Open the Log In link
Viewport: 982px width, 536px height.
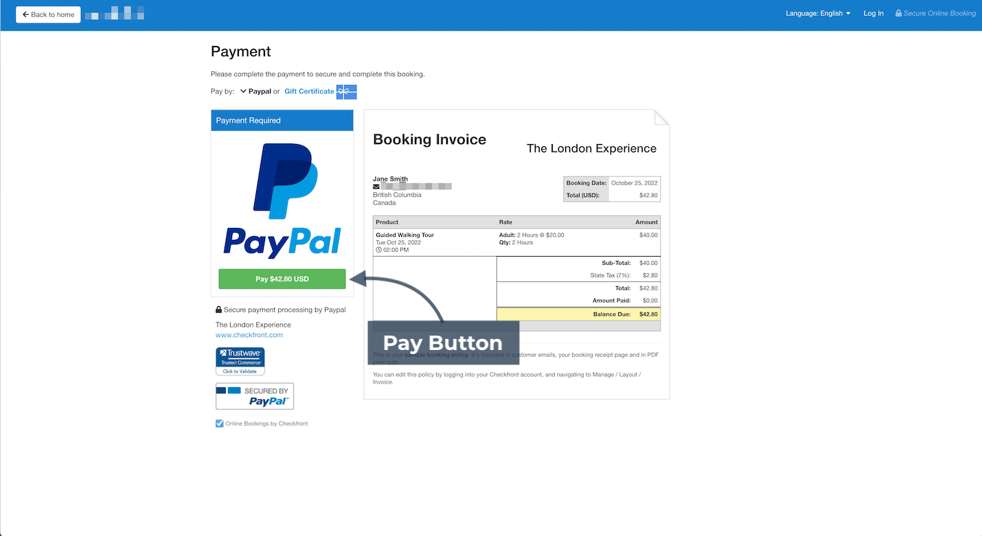point(873,14)
